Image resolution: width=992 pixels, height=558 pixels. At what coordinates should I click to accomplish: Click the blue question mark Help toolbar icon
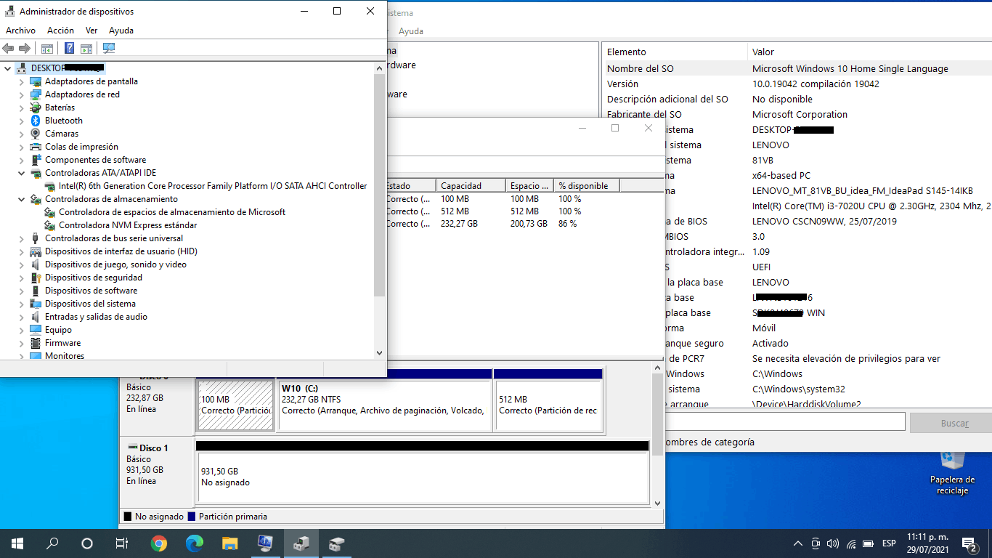tap(69, 48)
